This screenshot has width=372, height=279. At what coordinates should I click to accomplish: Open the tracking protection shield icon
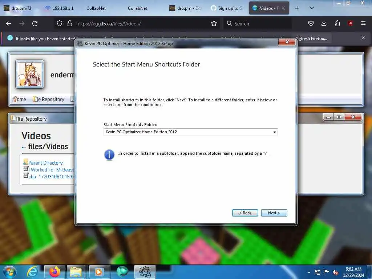pos(60,24)
